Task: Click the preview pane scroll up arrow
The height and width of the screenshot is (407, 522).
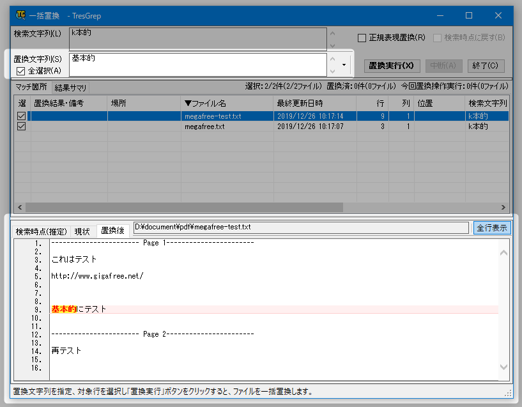Action: click(x=503, y=253)
